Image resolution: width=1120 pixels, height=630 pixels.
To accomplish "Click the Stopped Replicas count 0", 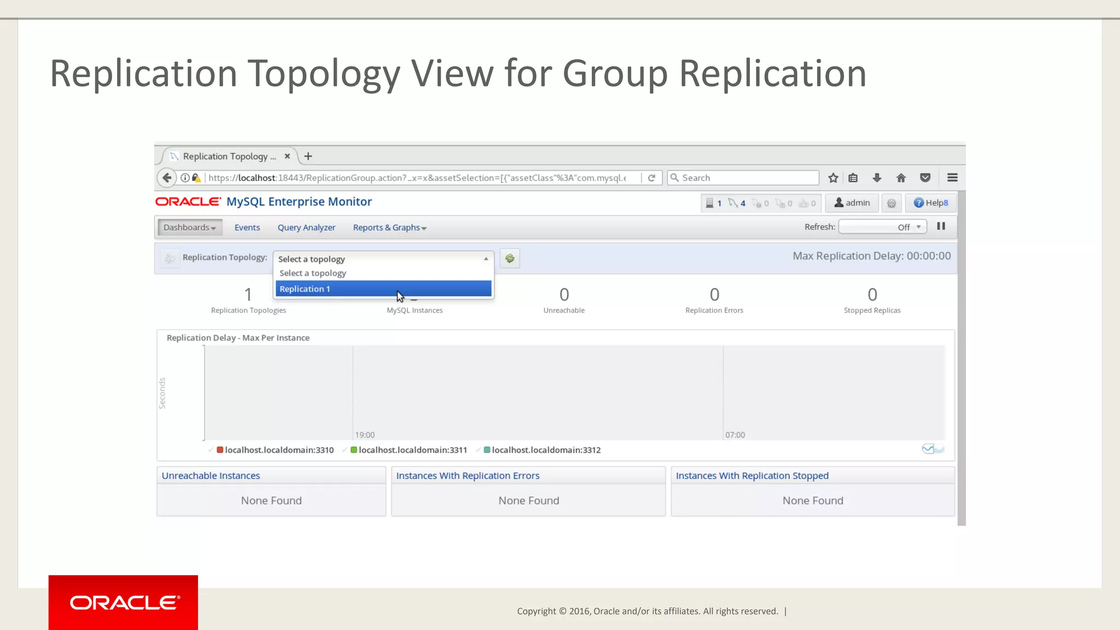I will click(x=872, y=294).
